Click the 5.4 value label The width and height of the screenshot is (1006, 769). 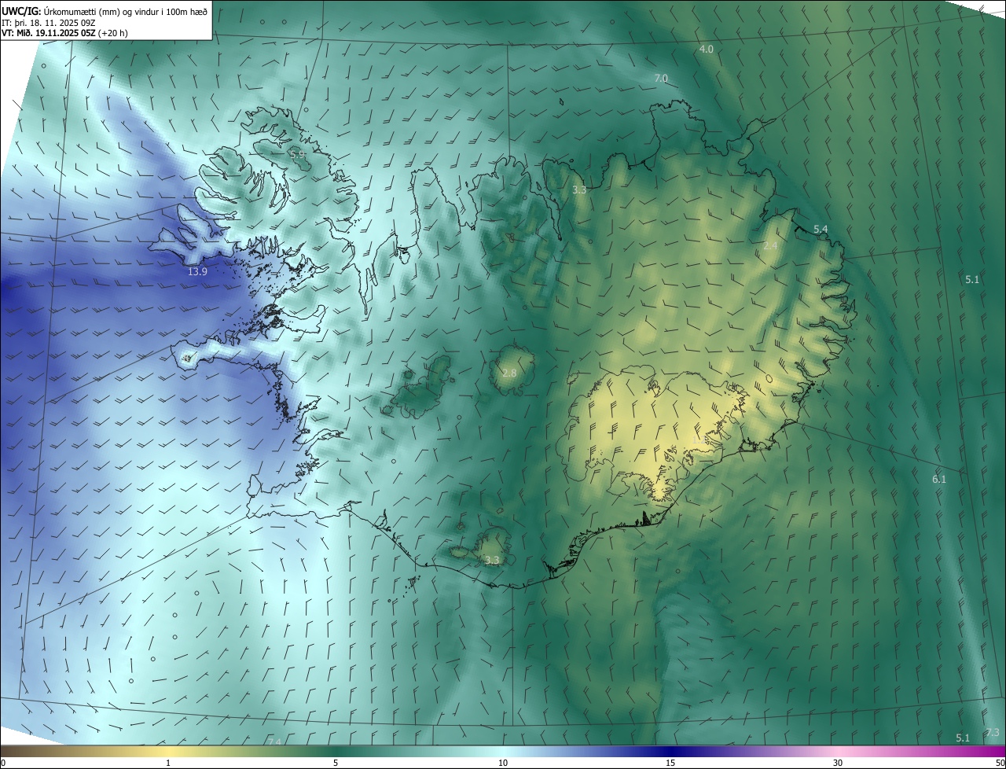tap(821, 230)
